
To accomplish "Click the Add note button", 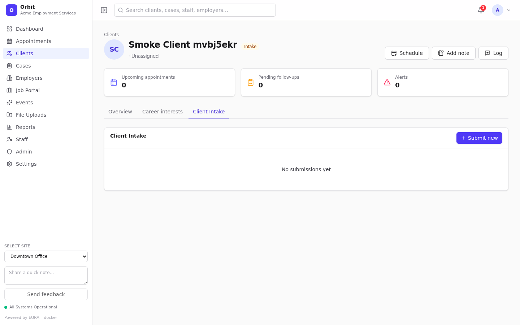I will (x=454, y=53).
